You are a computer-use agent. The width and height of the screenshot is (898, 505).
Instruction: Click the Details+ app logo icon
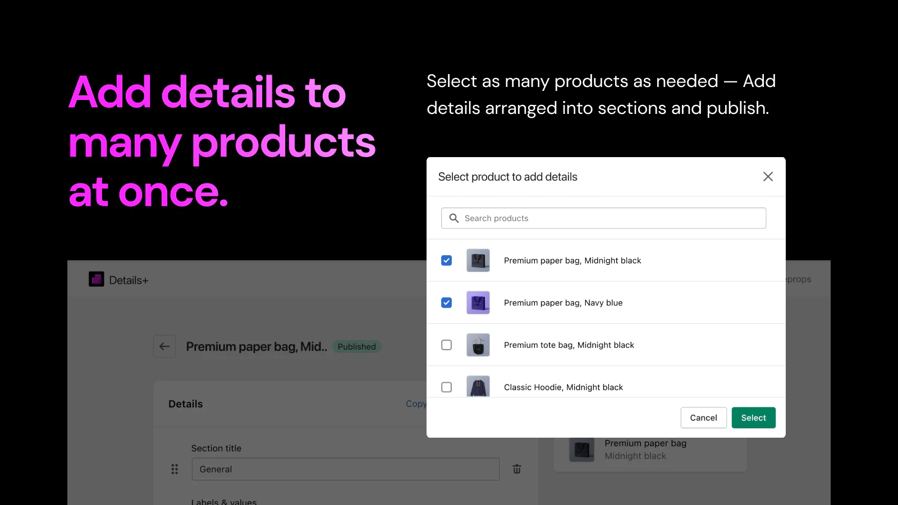pyautogui.click(x=97, y=279)
